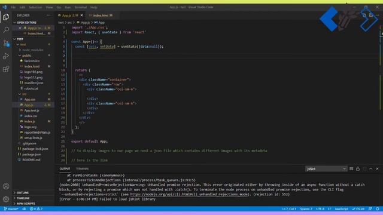Click the Spaces: 2 indentation setting
The image size is (383, 215).
[306, 209]
